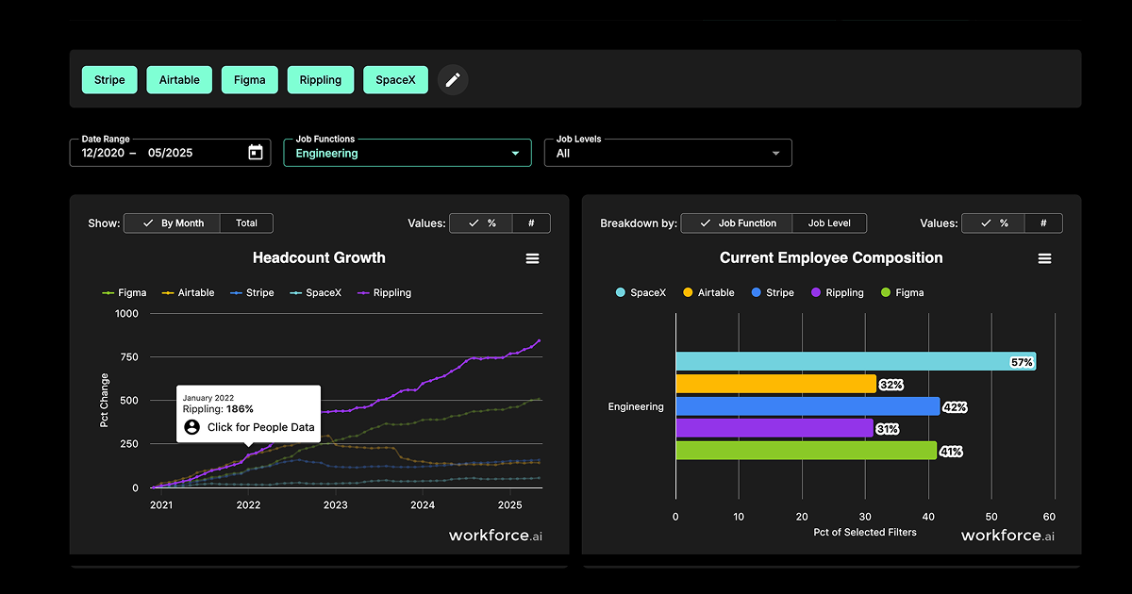Open the Employee Composition chart hamburger menu
This screenshot has width=1132, height=594.
point(1044,257)
